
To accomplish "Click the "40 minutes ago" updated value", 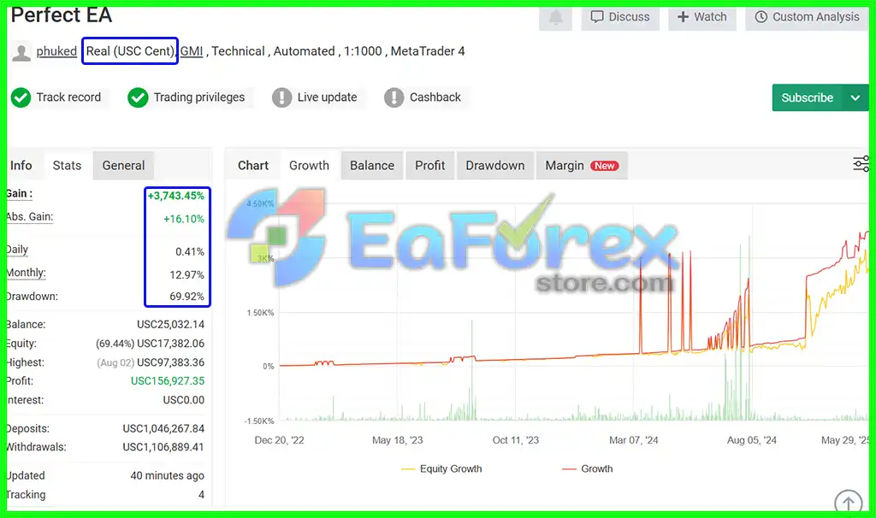I will click(x=168, y=475).
